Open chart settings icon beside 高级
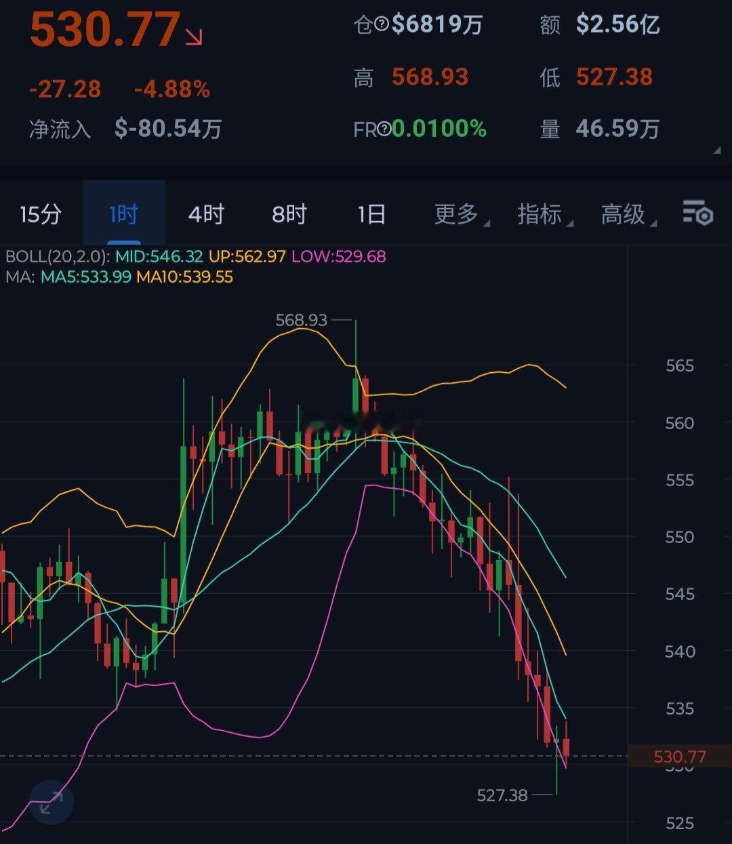 (x=697, y=213)
